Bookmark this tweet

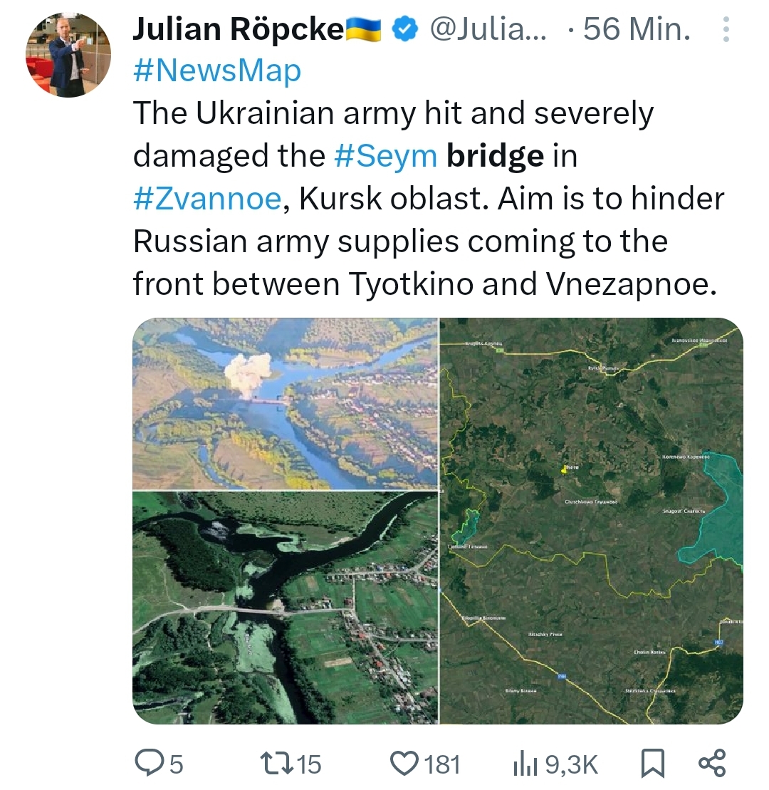(653, 764)
